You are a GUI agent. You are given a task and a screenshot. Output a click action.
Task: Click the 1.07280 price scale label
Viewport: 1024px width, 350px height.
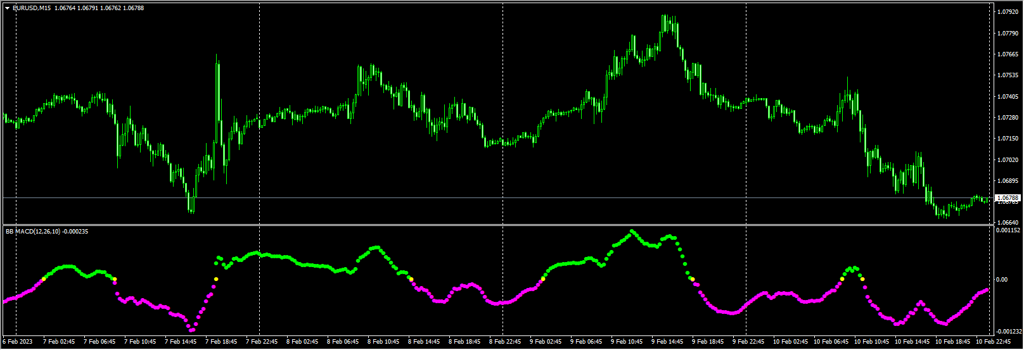[x=1007, y=118]
